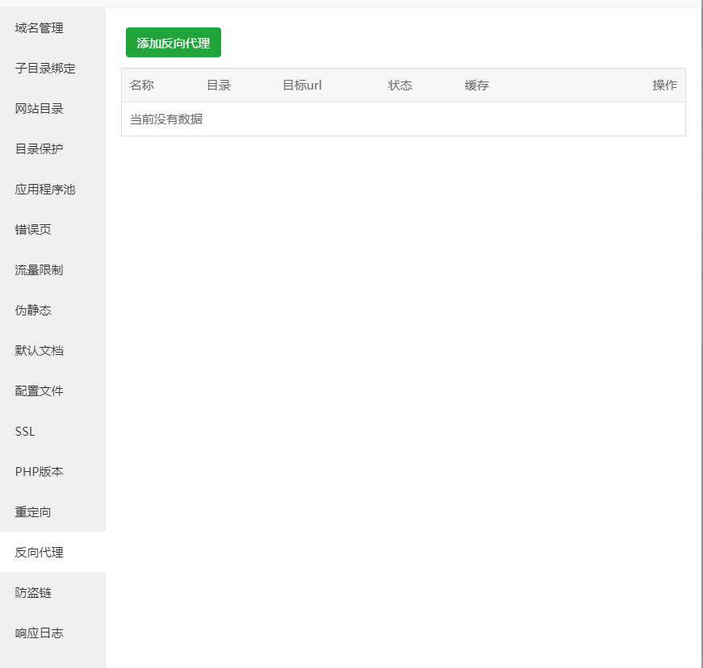
Task: Click the 名称 column header
Action: [x=142, y=86]
